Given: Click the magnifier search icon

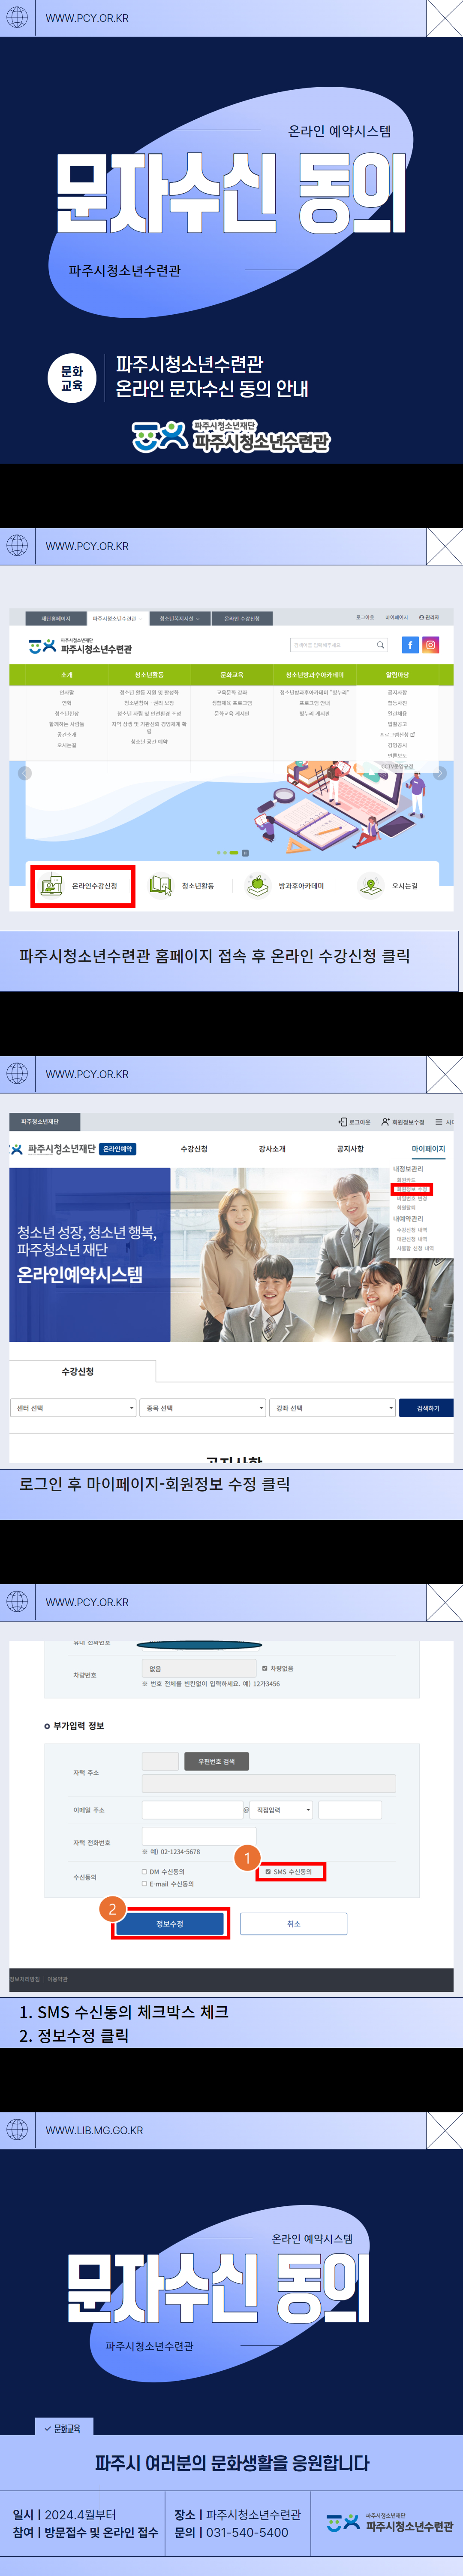Looking at the screenshot, I should pos(380,645).
